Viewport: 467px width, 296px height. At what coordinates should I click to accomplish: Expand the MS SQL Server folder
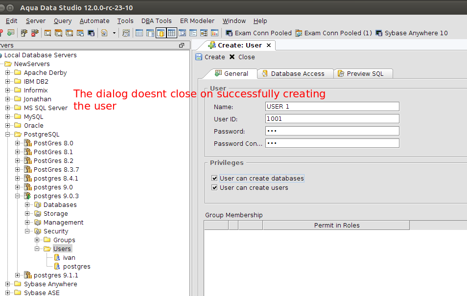(x=8, y=108)
